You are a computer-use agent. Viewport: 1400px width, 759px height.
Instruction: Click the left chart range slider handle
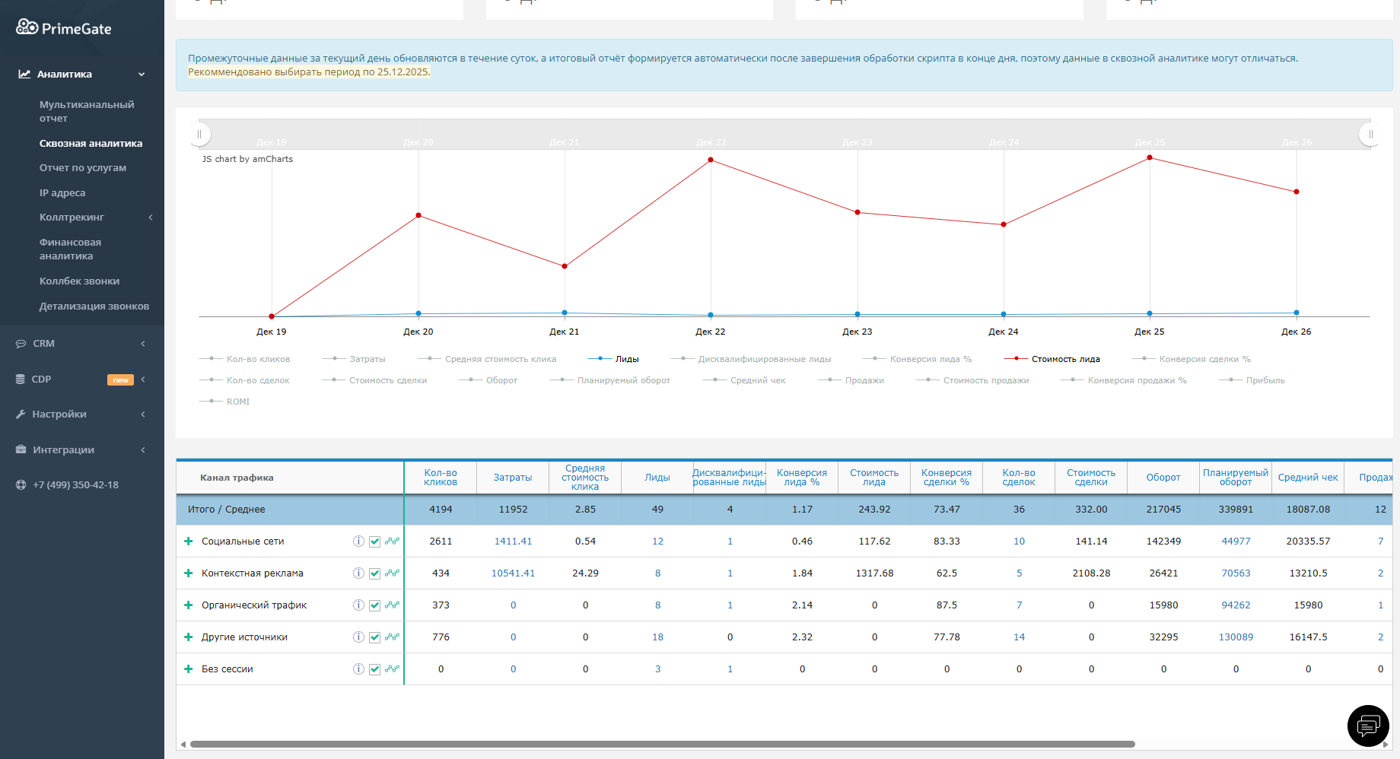(x=199, y=135)
